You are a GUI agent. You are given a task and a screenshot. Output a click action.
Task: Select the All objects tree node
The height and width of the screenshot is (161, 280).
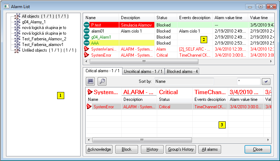[x=45, y=16]
